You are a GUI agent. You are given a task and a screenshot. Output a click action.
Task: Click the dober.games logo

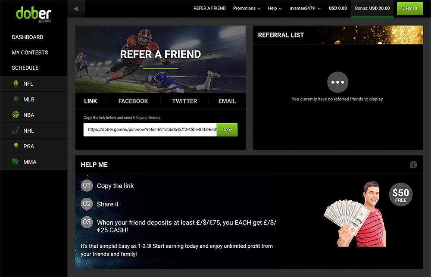click(34, 14)
